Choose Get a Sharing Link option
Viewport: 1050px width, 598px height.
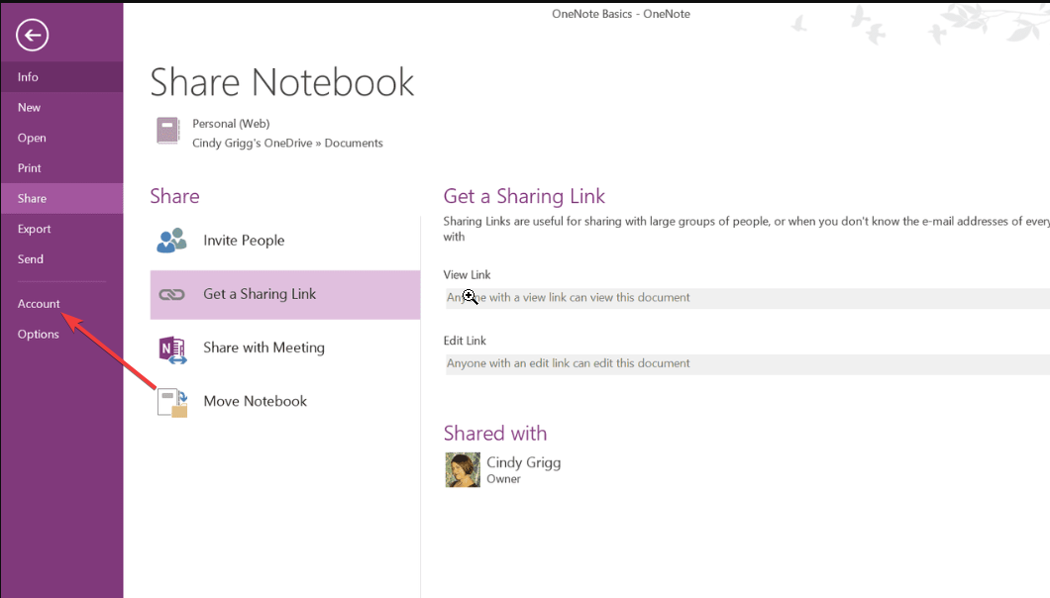click(285, 295)
